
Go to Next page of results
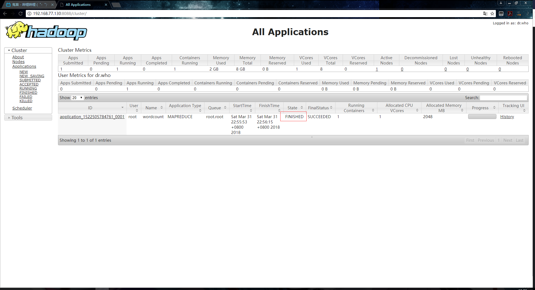pyautogui.click(x=508, y=140)
